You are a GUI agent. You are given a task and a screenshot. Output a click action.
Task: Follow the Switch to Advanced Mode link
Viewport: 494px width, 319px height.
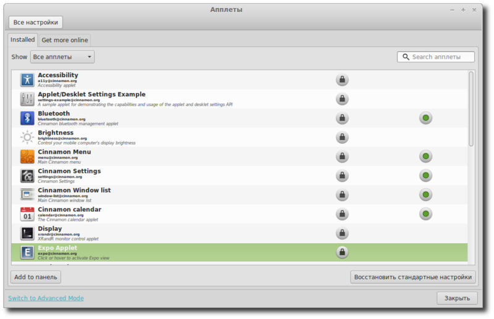click(46, 298)
